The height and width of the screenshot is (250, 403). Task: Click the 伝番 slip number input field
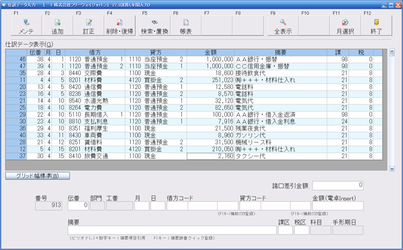click(78, 206)
